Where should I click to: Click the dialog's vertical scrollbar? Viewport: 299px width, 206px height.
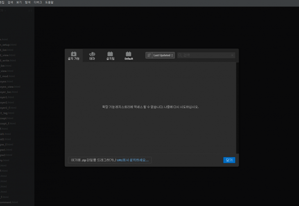pos(237,107)
